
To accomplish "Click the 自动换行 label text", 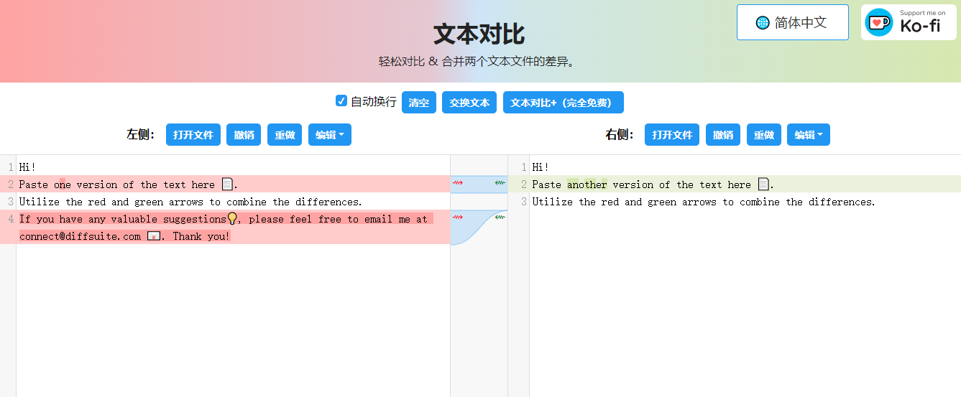I will tap(374, 102).
